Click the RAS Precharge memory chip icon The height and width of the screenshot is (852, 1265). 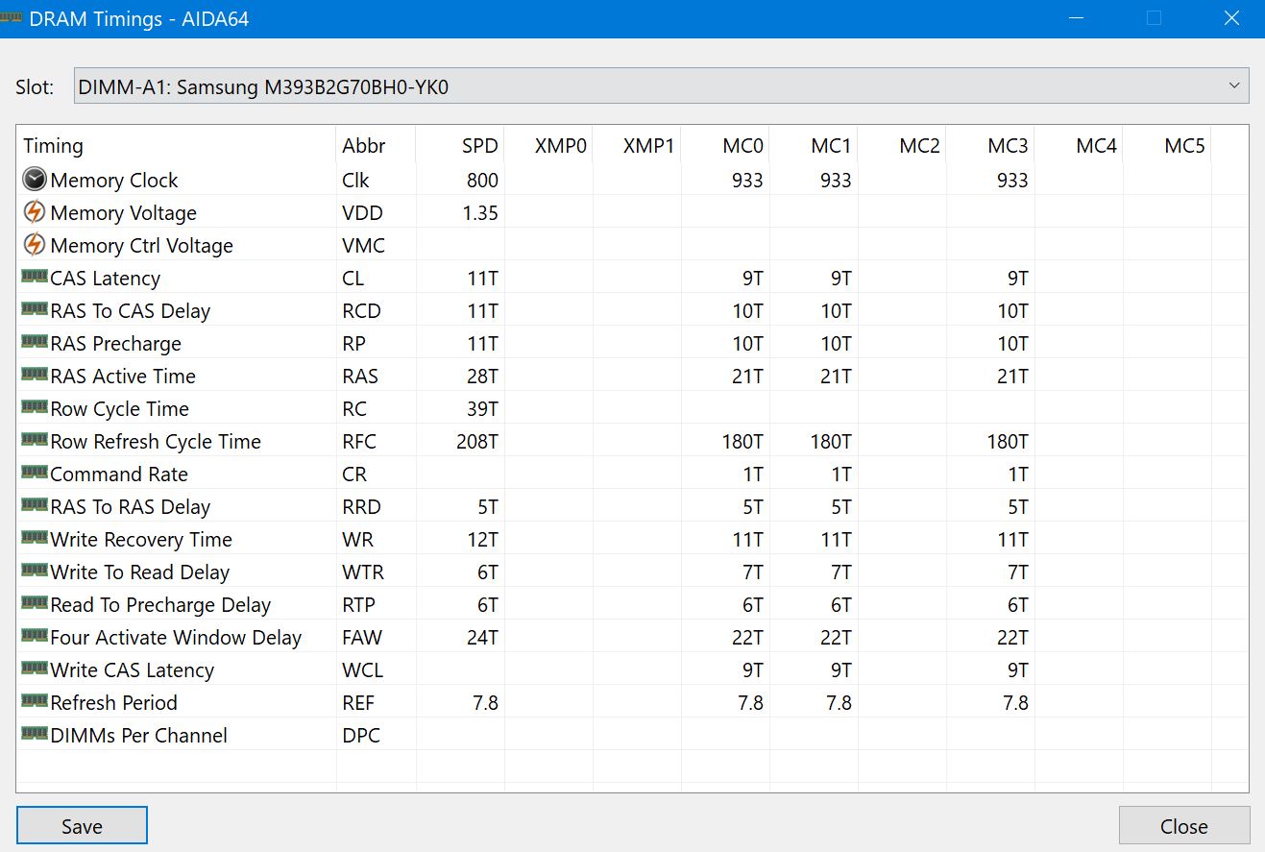(35, 342)
